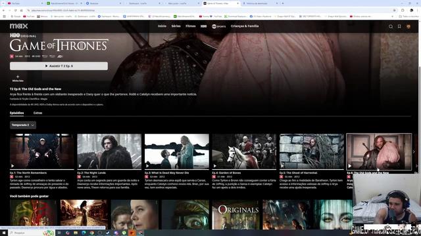
Task: Open the bookmark list icon in header
Action: (399, 26)
